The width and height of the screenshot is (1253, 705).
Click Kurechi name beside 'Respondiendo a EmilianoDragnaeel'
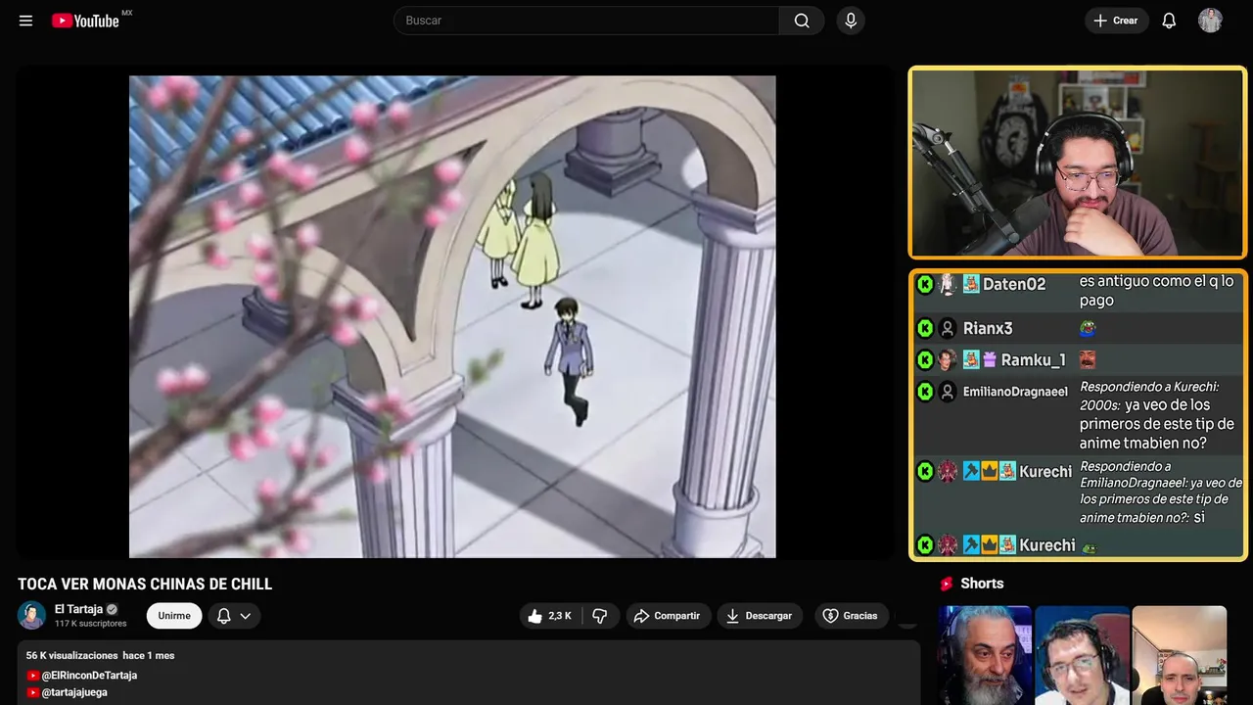pyautogui.click(x=1045, y=472)
